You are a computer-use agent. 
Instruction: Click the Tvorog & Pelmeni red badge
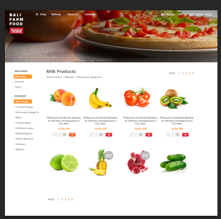click(x=16, y=31)
